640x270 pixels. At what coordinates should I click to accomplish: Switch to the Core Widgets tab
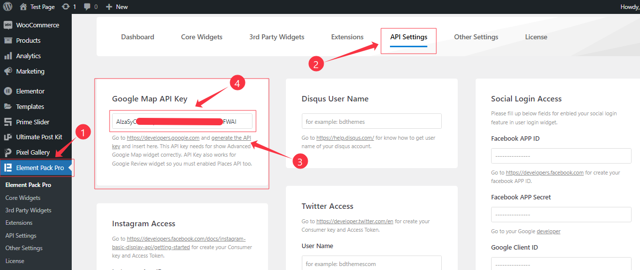[x=202, y=37]
